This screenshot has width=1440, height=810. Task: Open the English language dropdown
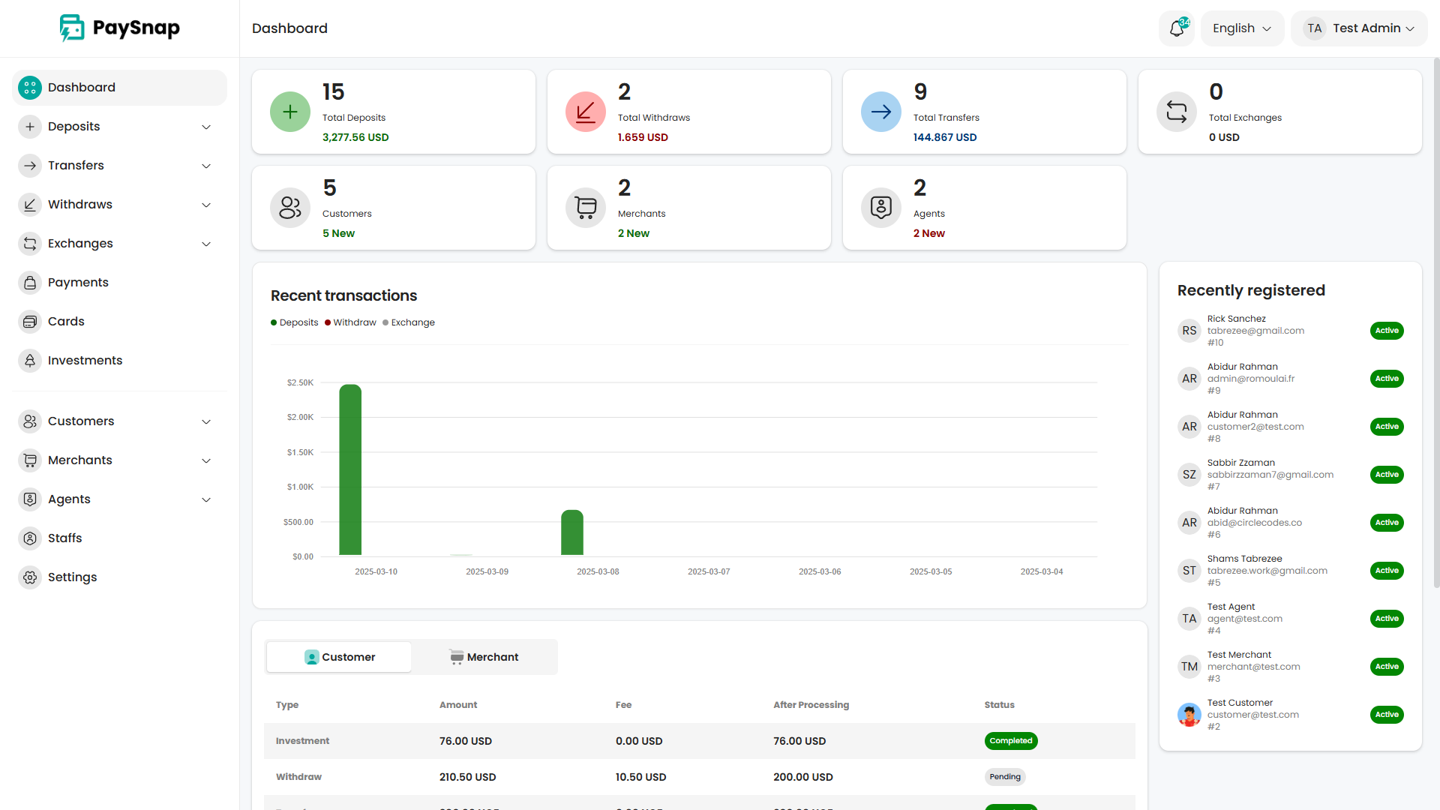pos(1241,28)
